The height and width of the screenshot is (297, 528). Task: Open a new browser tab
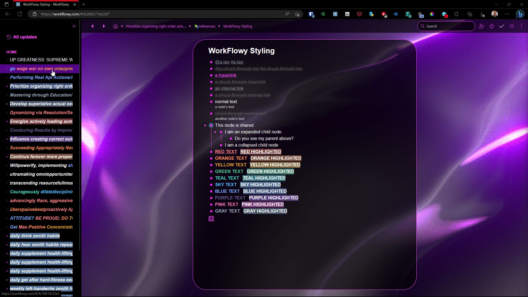tap(84, 4)
